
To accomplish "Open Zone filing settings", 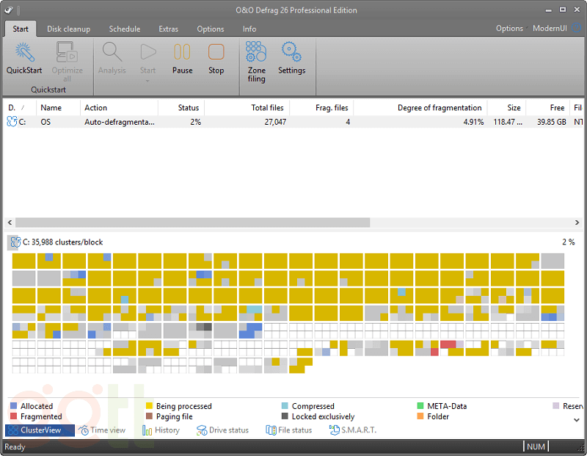I will coord(256,52).
